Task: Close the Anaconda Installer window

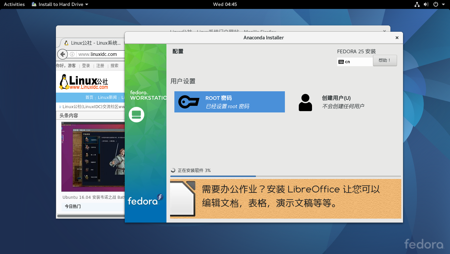Action: tap(397, 38)
